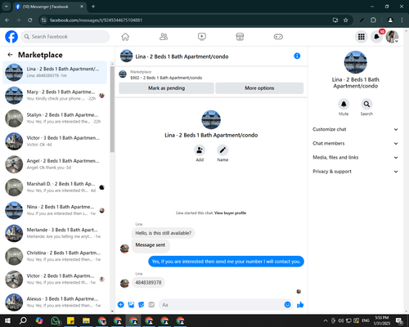Open the Marketplace storefront icon
409x327 pixels.
pos(240,37)
